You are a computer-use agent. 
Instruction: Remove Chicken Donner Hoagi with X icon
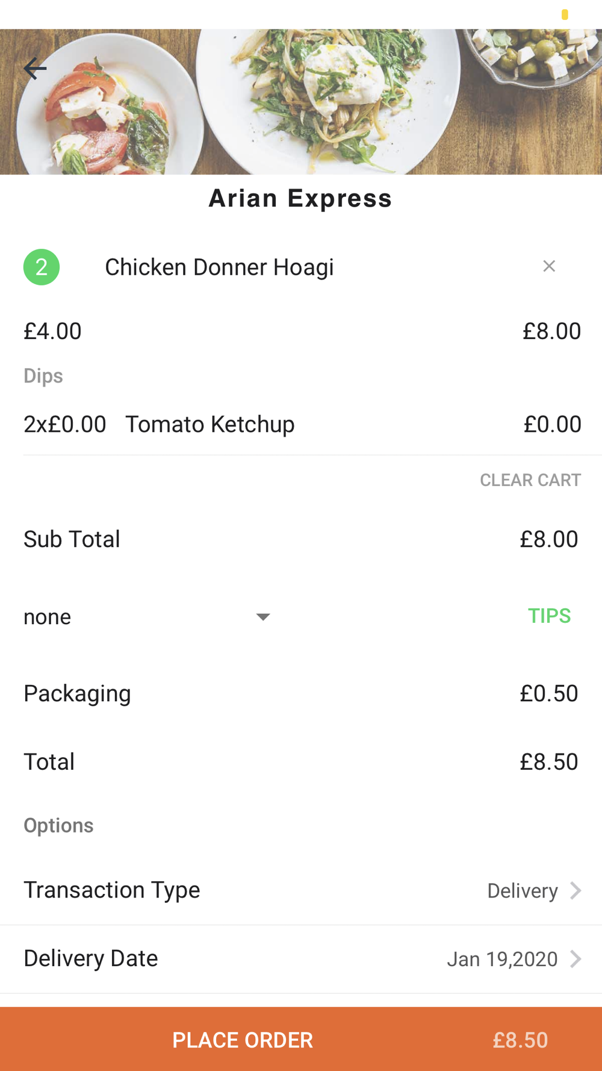click(x=549, y=266)
